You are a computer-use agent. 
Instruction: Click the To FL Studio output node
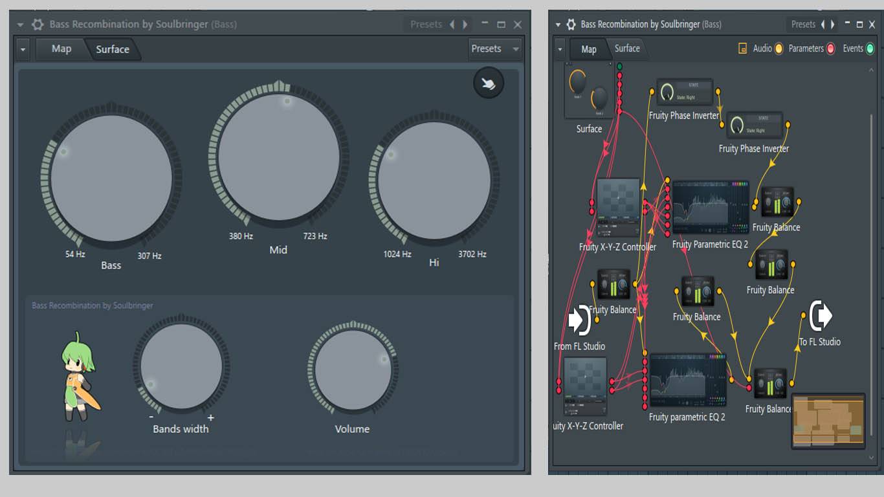(x=820, y=316)
